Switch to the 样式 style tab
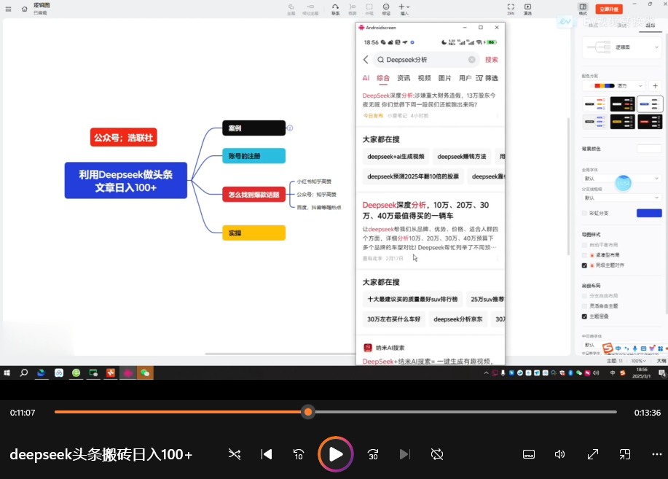 click(x=593, y=26)
